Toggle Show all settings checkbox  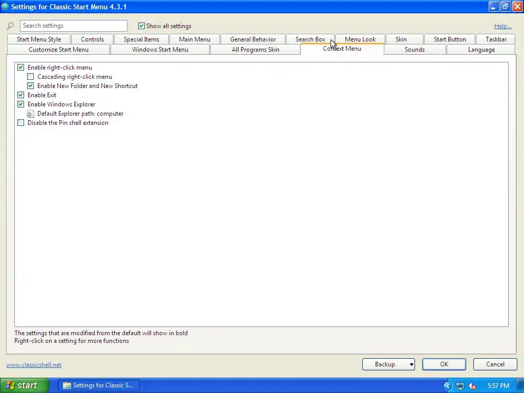(141, 26)
